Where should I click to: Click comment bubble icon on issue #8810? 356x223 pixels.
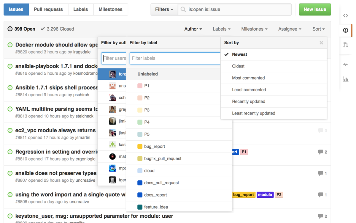click(x=320, y=152)
